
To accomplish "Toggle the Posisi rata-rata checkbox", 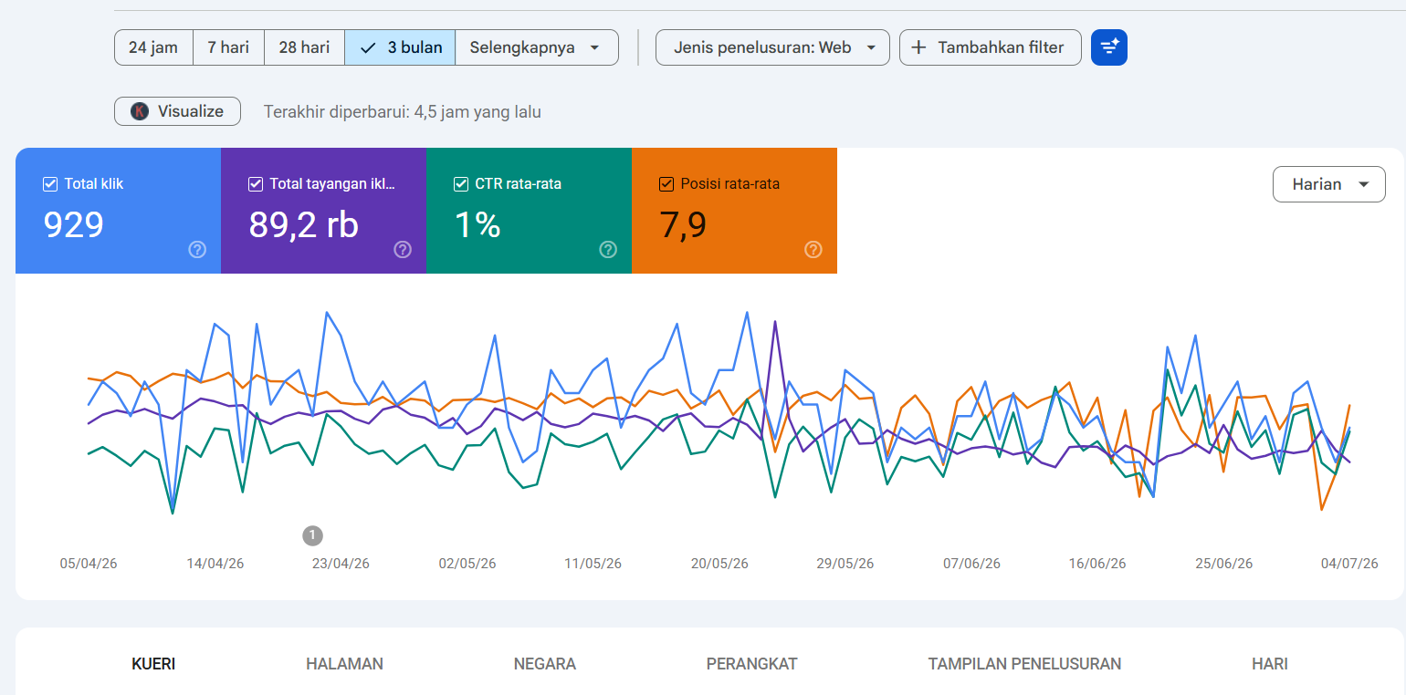I will (x=666, y=184).
